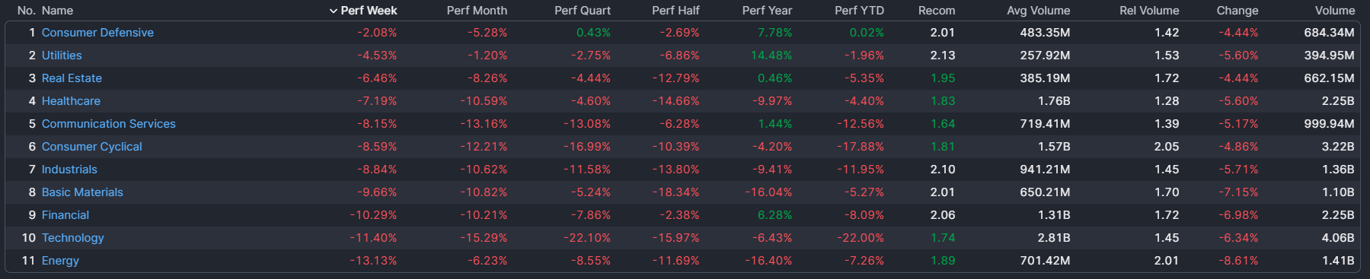This screenshot has height=279, width=1370.
Task: Open Communication Services sector page
Action: (108, 124)
